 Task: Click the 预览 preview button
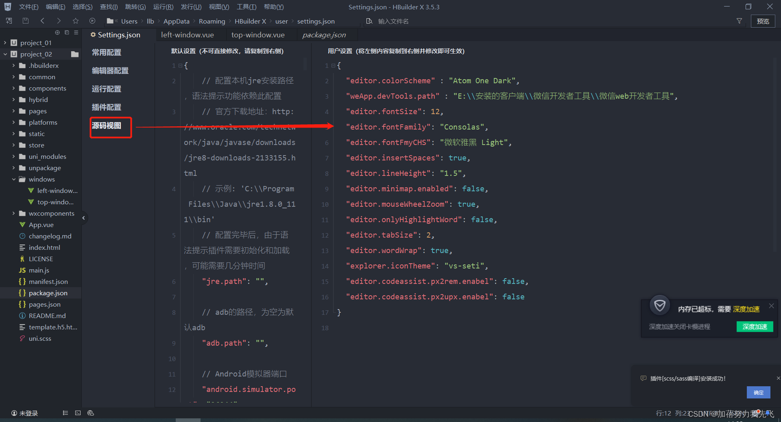[763, 21]
